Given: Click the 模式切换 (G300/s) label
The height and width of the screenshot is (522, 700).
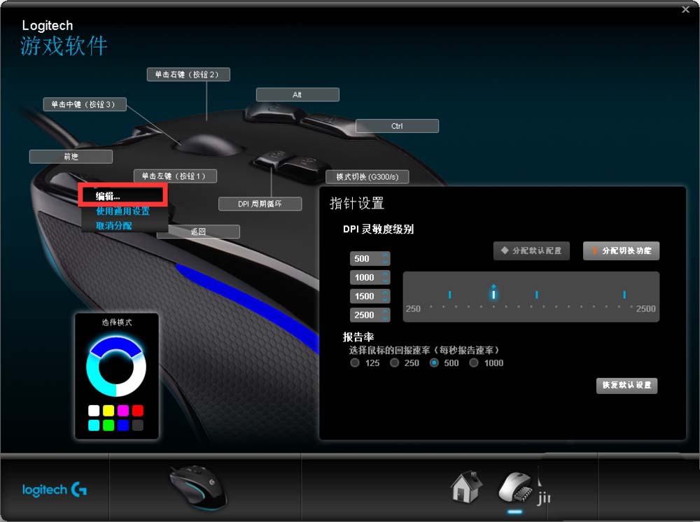Looking at the screenshot, I should [x=367, y=176].
